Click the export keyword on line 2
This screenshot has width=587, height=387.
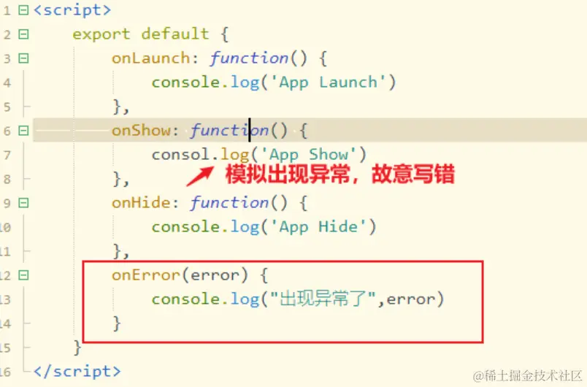tap(101, 34)
